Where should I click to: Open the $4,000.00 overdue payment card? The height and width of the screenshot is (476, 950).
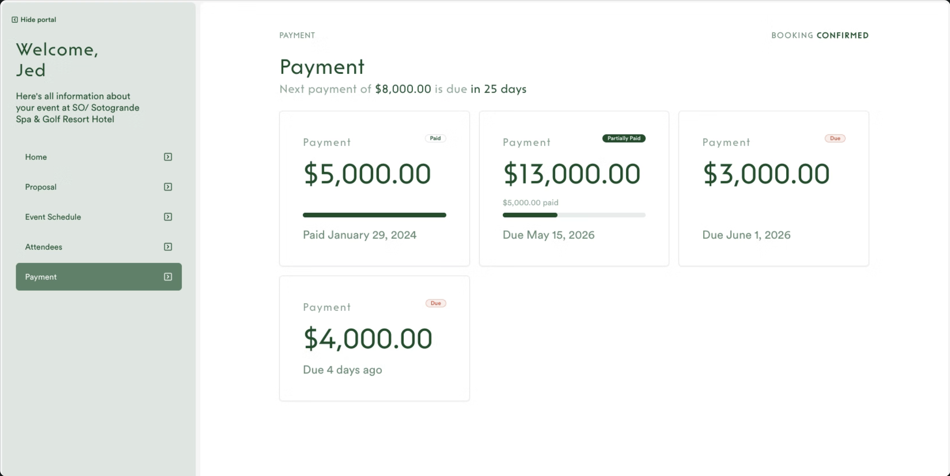[374, 338]
